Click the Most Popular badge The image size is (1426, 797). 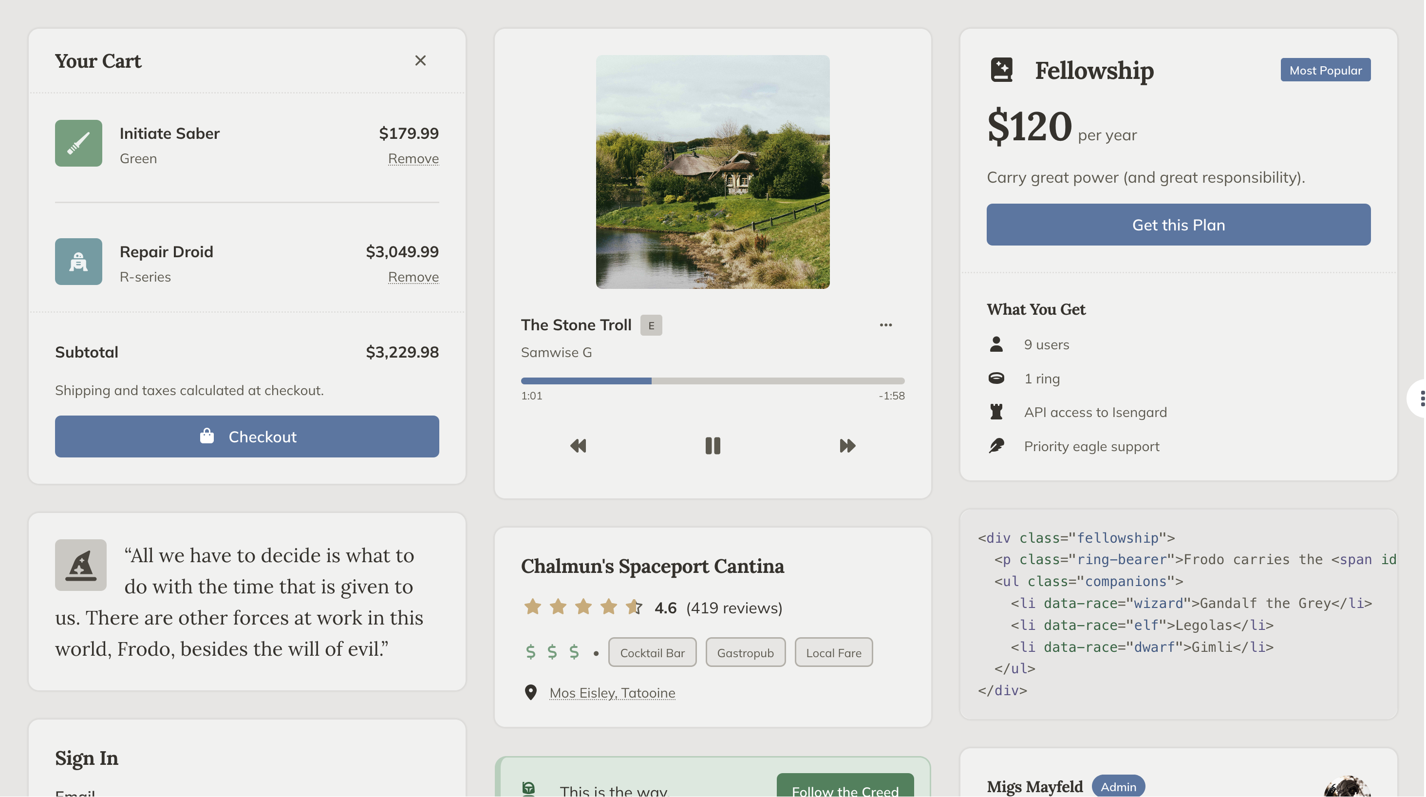coord(1325,70)
